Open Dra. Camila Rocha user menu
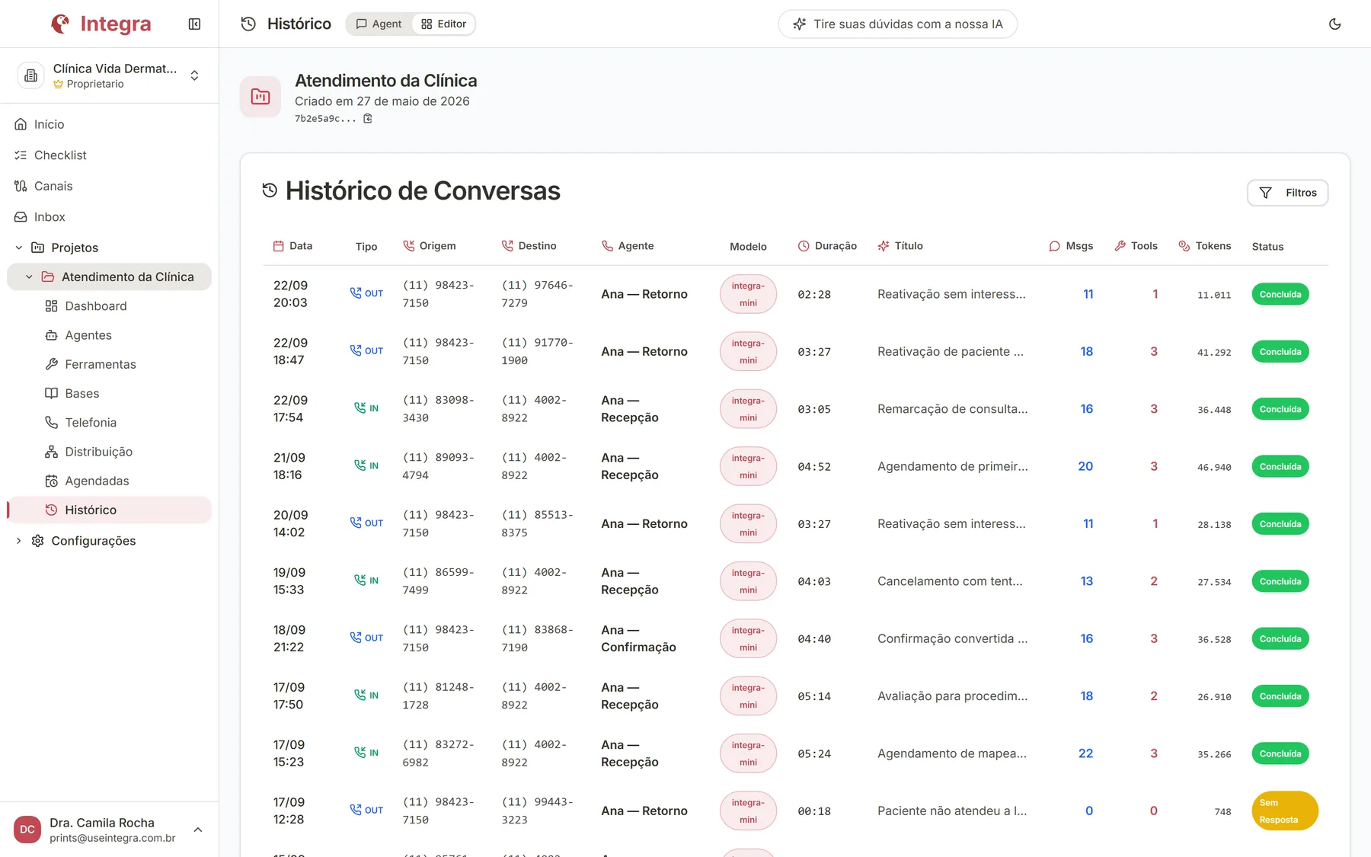 [109, 830]
